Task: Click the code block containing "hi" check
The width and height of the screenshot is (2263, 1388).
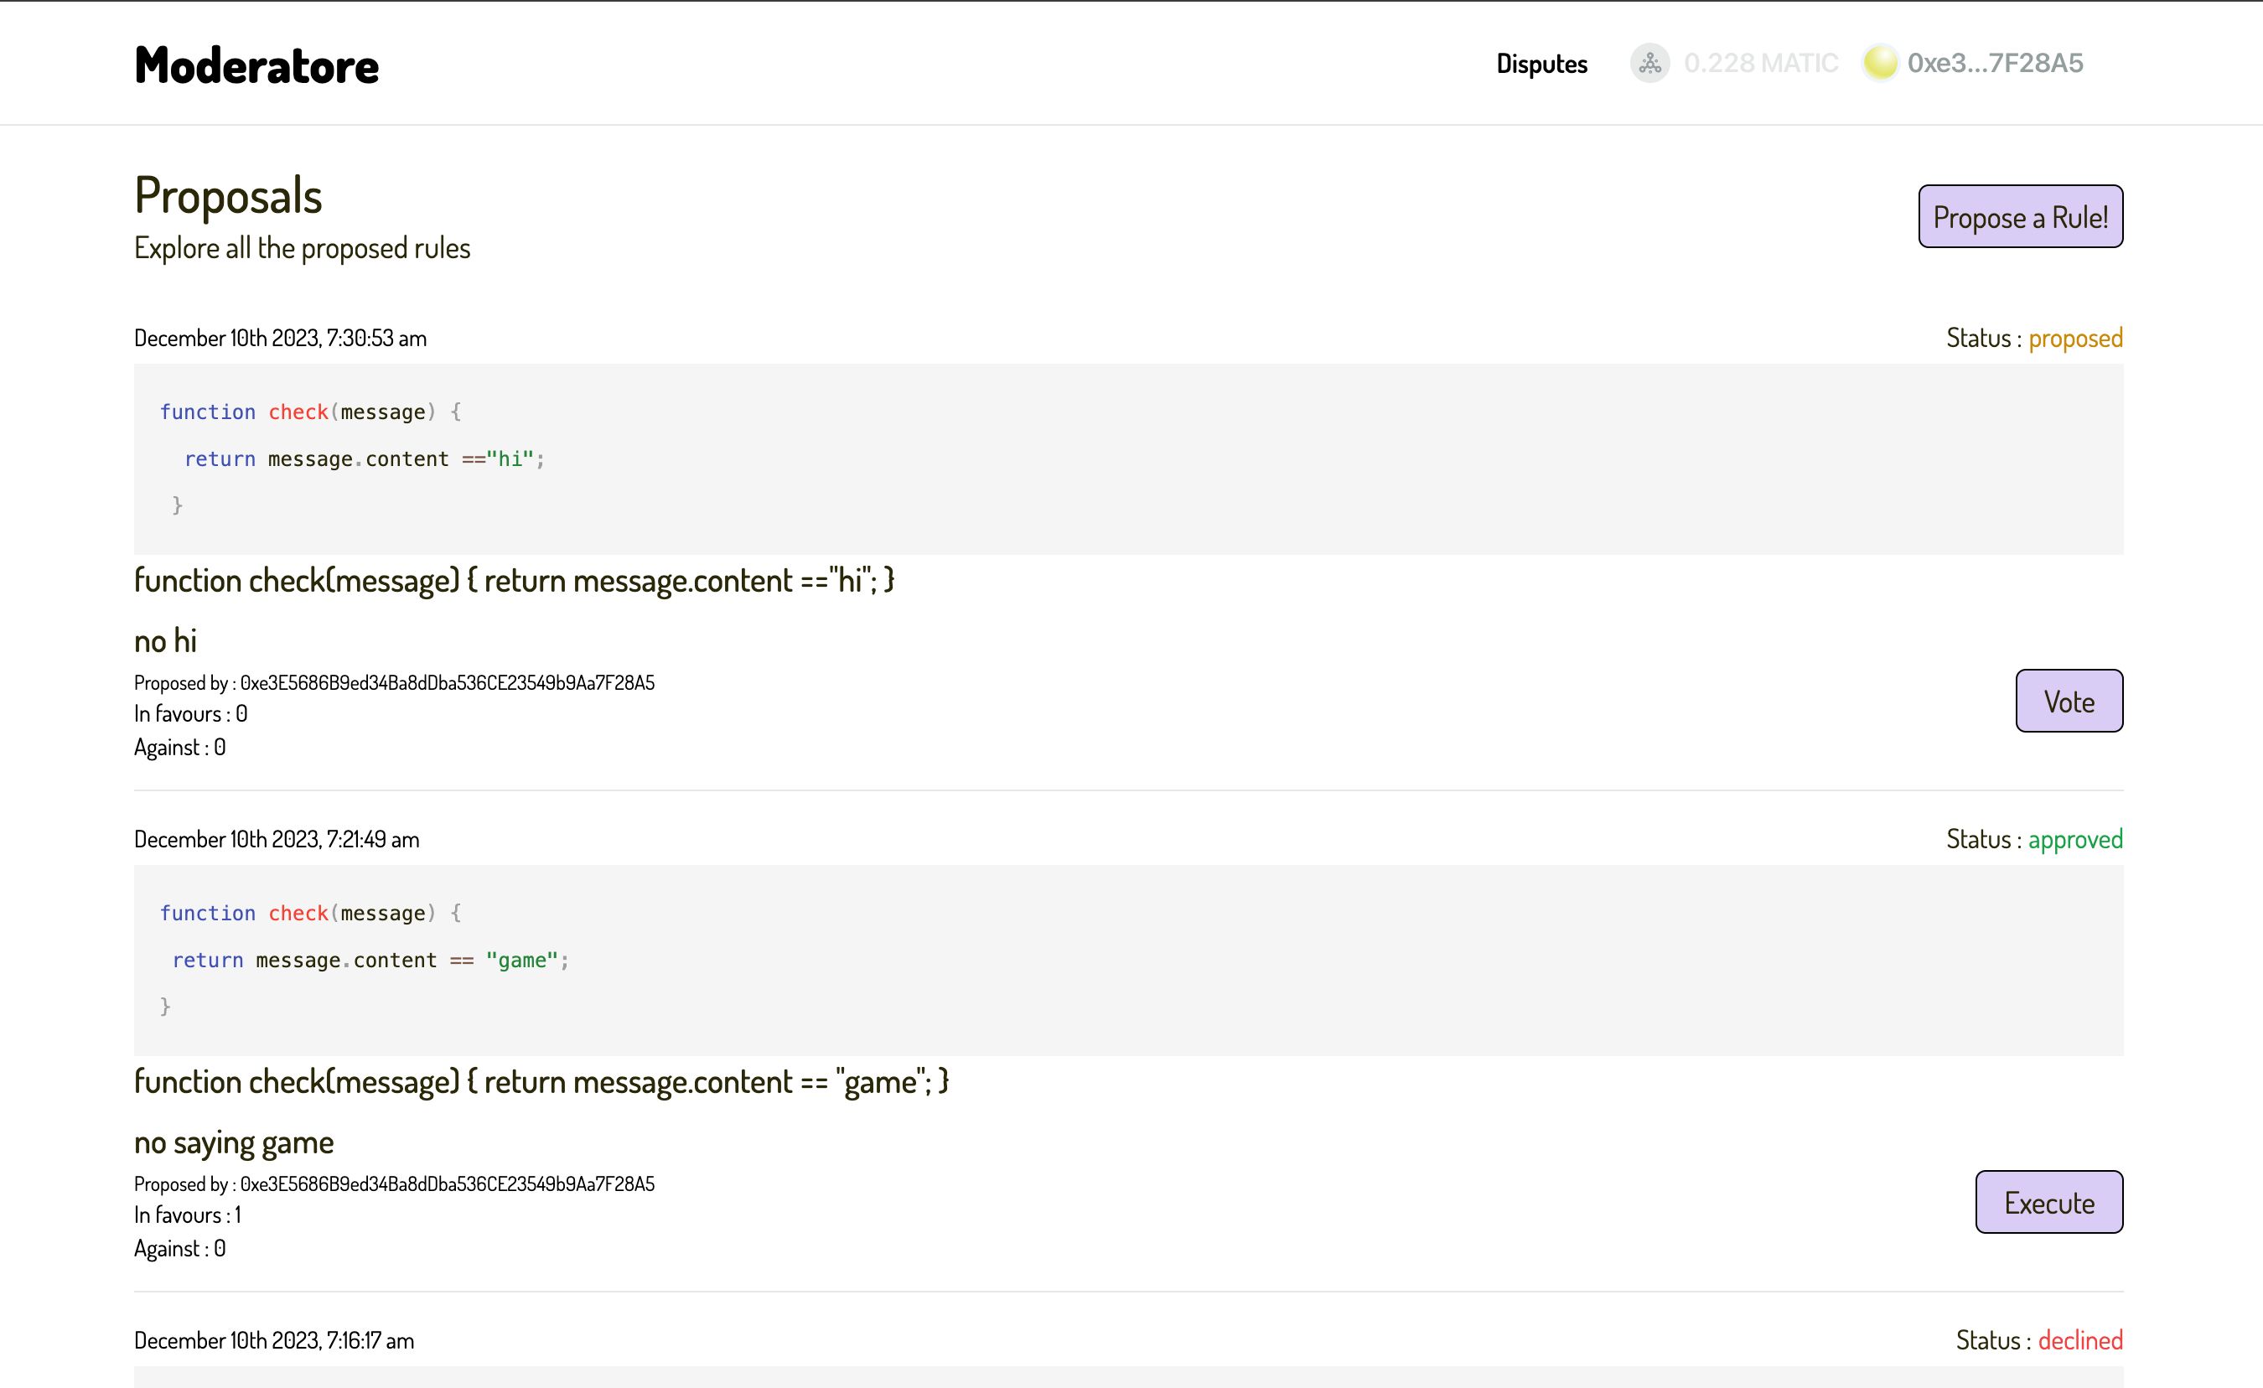Action: click(1129, 459)
